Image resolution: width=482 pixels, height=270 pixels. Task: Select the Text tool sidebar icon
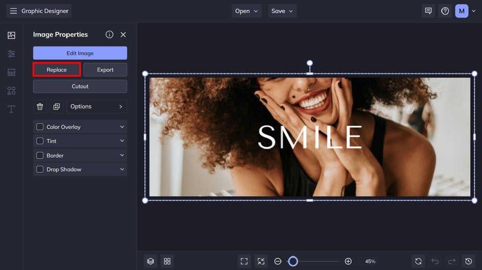[11, 109]
